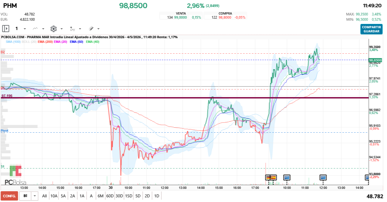The height and width of the screenshot is (202, 387).
Task: Click the Spanish flag event marker
Action: pyautogui.click(x=273, y=177)
